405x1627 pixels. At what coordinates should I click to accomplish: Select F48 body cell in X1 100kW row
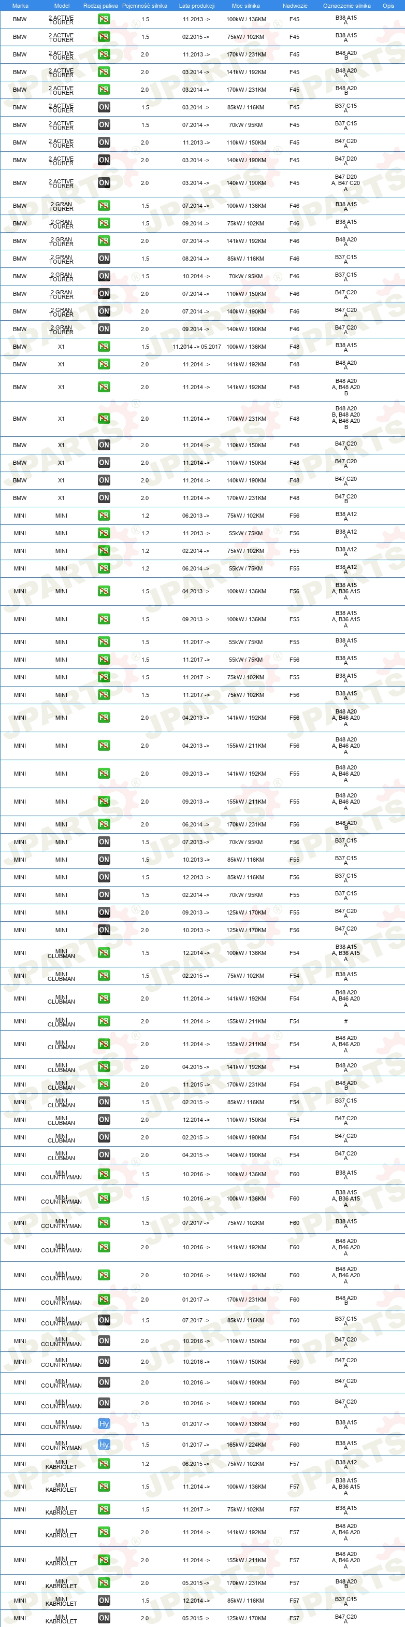[295, 347]
